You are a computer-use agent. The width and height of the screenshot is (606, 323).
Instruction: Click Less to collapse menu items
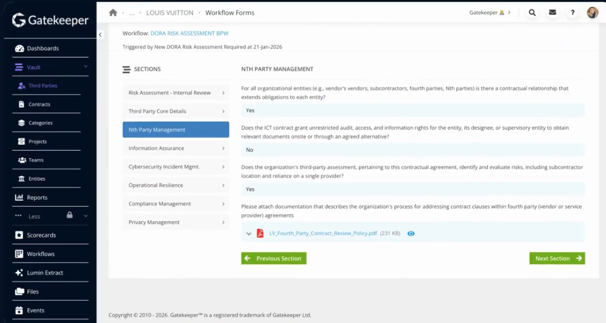[x=34, y=216]
